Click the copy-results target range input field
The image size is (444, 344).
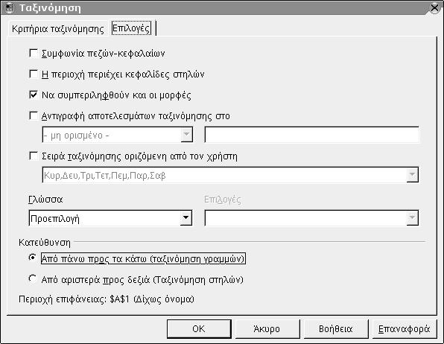311,135
